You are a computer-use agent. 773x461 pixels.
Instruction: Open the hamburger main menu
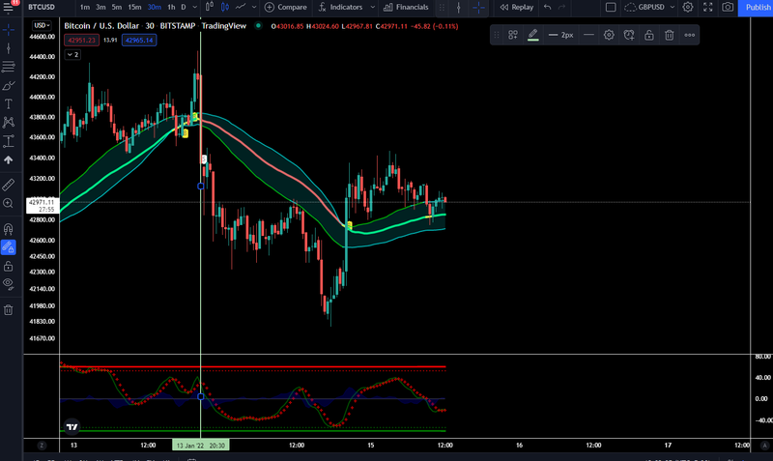8,8
